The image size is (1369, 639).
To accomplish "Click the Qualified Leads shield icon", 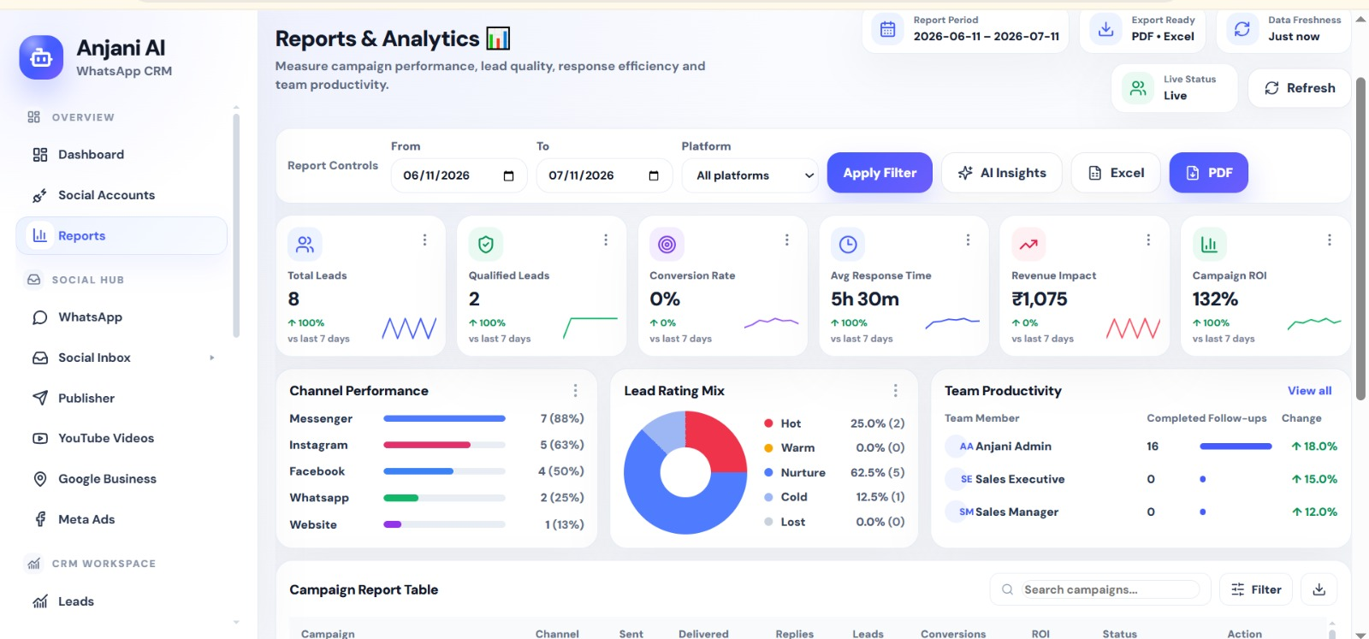I will click(x=486, y=245).
